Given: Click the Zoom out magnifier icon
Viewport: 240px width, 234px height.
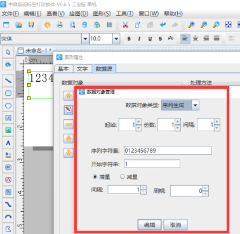Looking at the screenshot, I should [204, 25].
